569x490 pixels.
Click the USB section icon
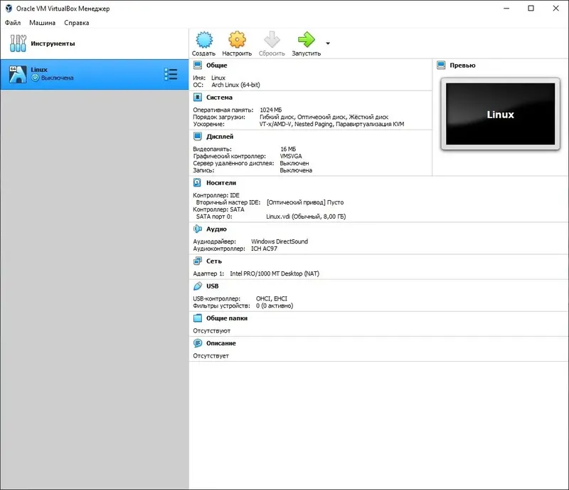tap(198, 286)
